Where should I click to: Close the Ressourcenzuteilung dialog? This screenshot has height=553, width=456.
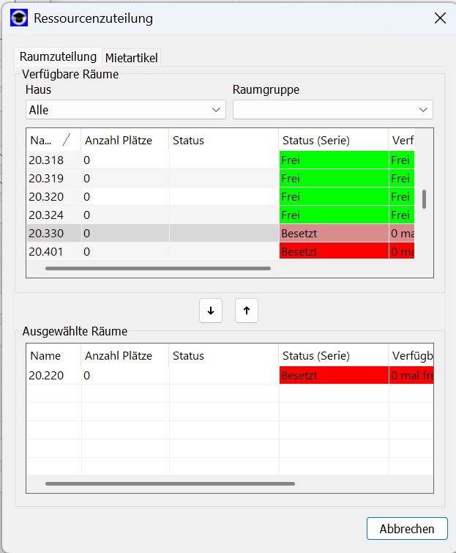click(x=440, y=18)
